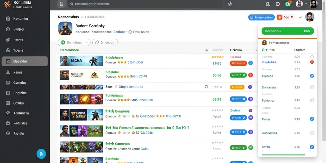326x163 pixels.
Task: Expand chevron left of the man's avatar
Action: (x=300, y=17)
